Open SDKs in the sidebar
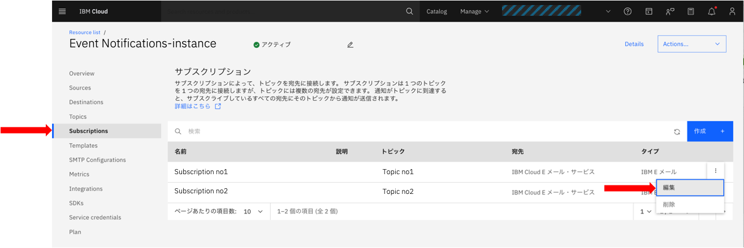The width and height of the screenshot is (744, 248). tap(76, 203)
